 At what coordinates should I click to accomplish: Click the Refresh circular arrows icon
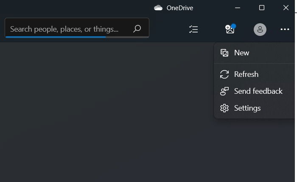coord(224,74)
